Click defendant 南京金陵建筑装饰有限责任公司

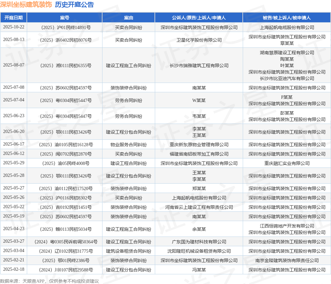[287, 261]
